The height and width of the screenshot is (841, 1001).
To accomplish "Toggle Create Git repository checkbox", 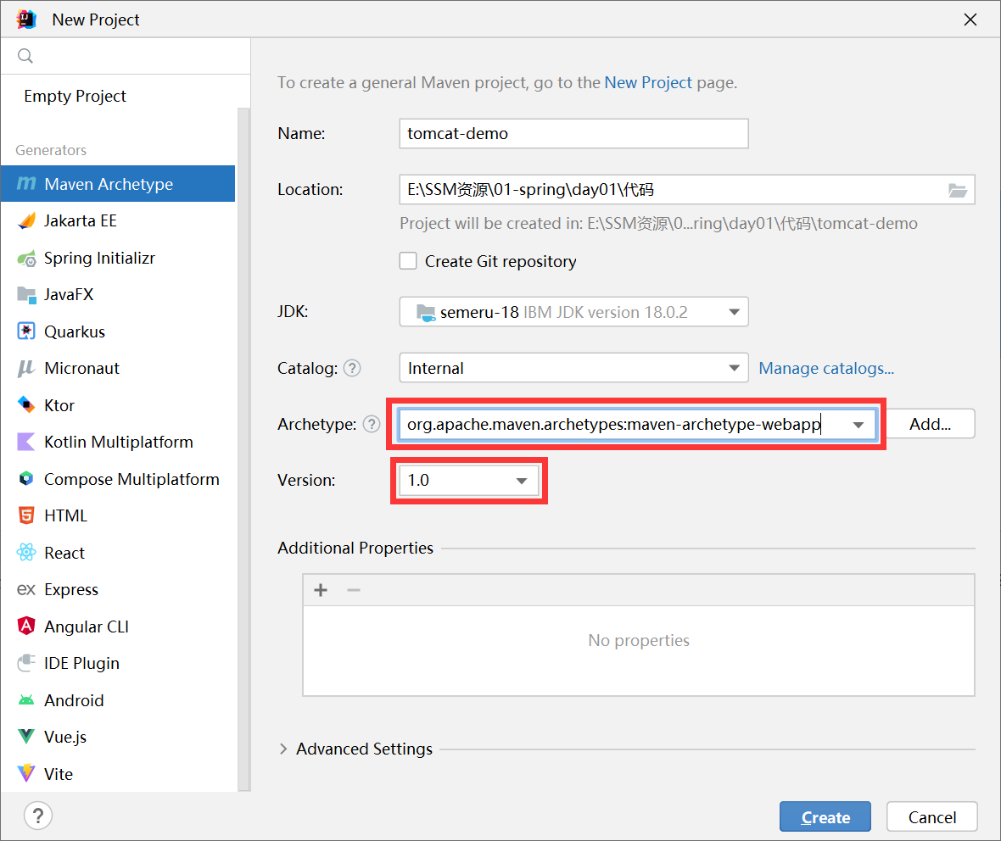I will click(x=408, y=261).
